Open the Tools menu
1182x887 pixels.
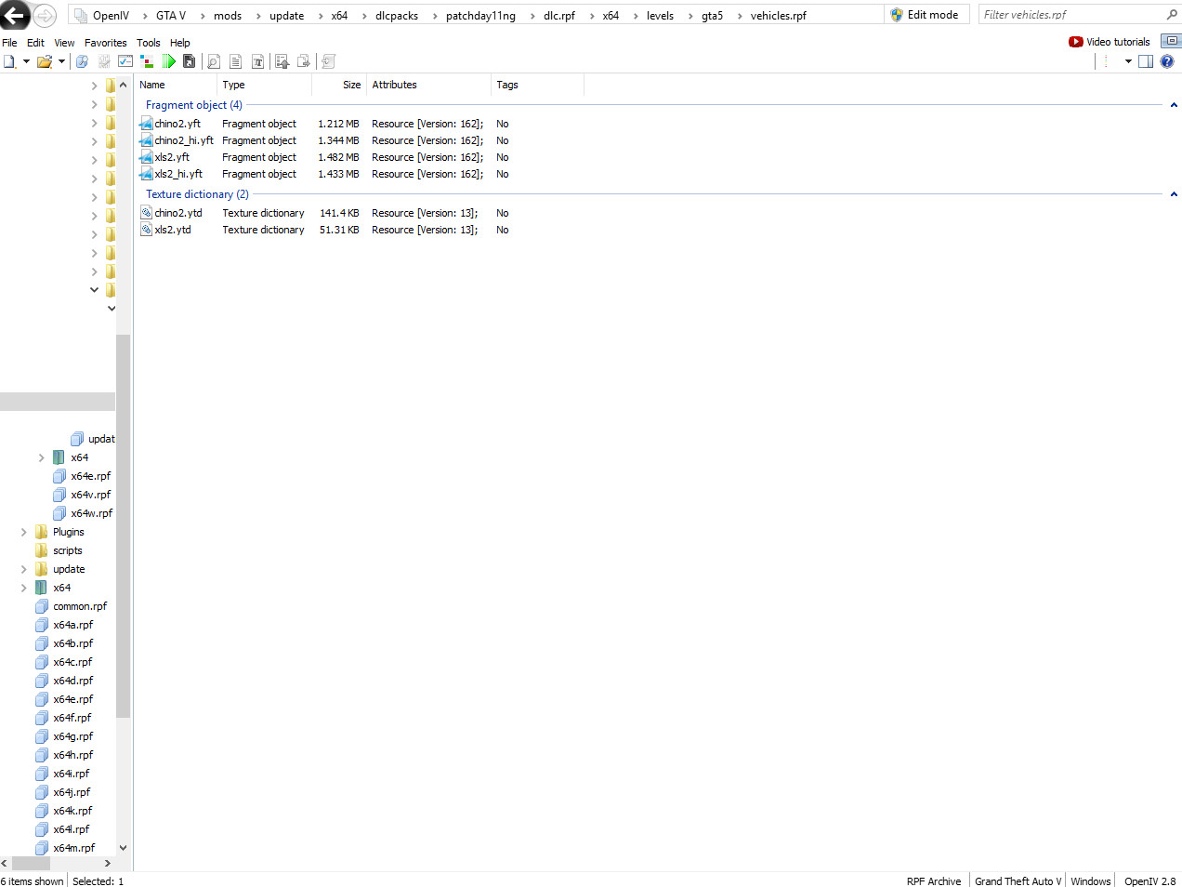coord(148,43)
